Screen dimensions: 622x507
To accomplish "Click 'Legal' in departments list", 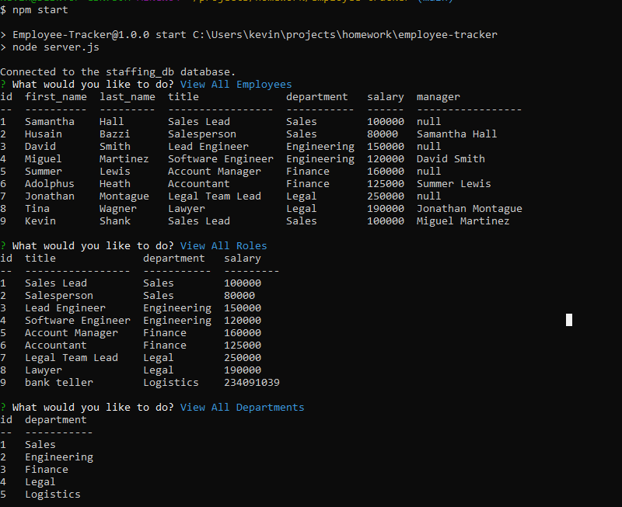I will click(40, 482).
